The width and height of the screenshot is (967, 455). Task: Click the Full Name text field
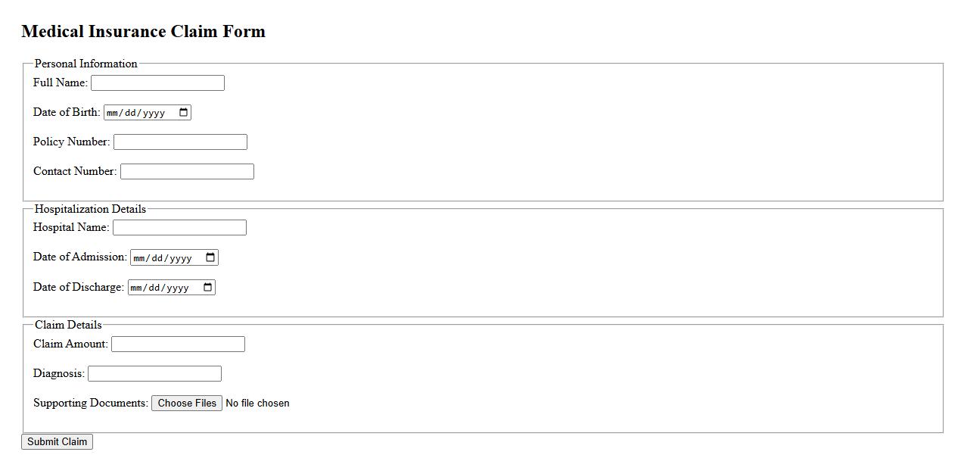[x=157, y=83]
